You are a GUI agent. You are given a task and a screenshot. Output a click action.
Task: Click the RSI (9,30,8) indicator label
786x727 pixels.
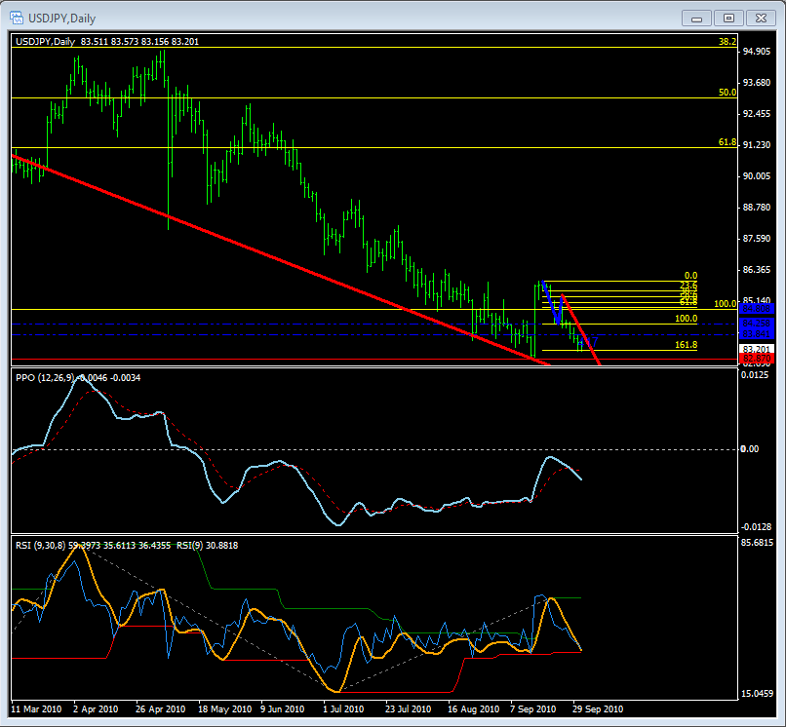45,545
